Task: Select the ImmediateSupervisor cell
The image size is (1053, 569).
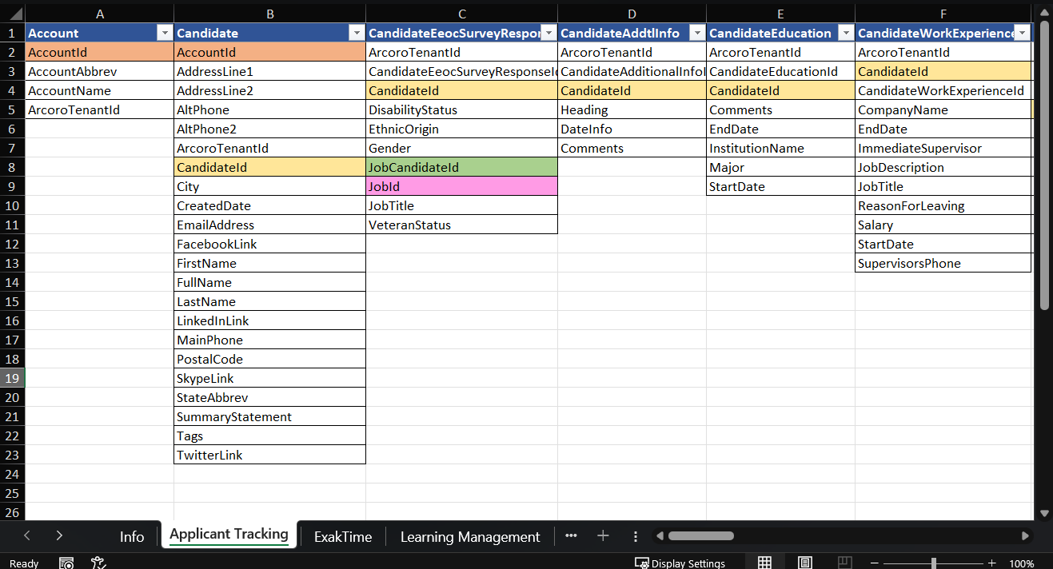Action: 943,148
